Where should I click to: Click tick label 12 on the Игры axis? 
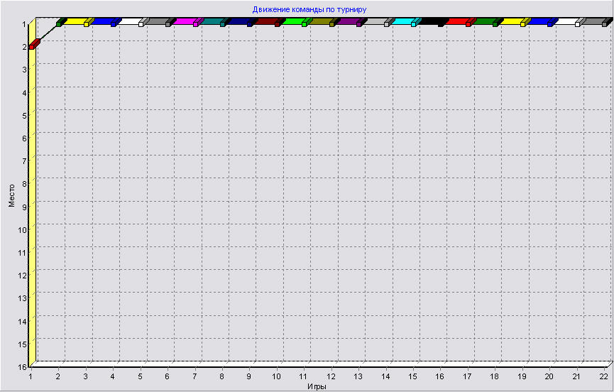[x=331, y=376]
